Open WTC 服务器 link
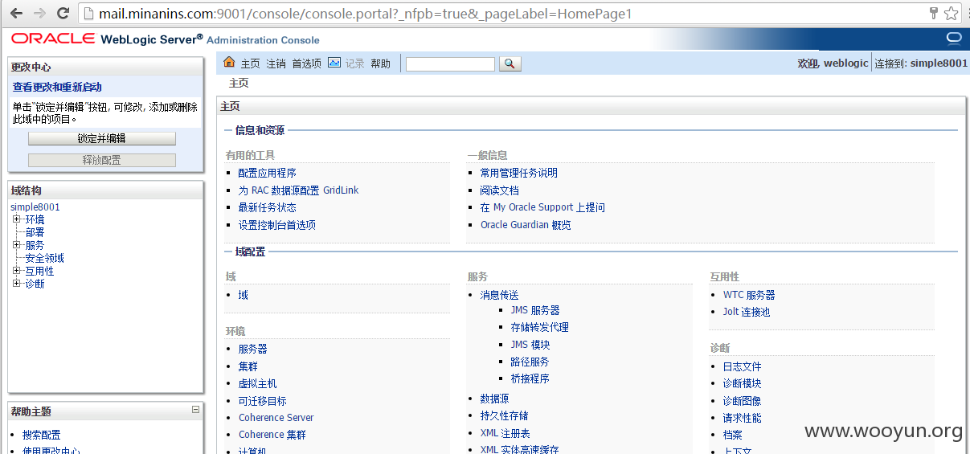Screen dimensions: 970x454 [x=749, y=295]
